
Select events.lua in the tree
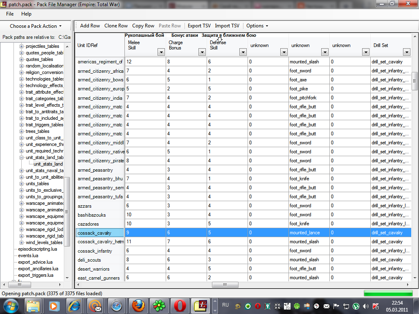point(28,256)
